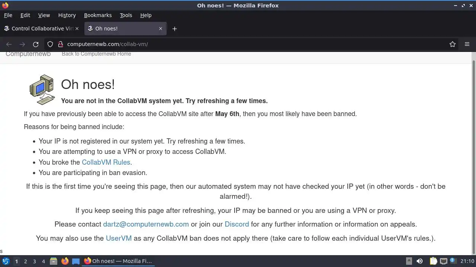Open the Bookmarks menu
Viewport: 476px width, 267px height.
[x=98, y=15]
